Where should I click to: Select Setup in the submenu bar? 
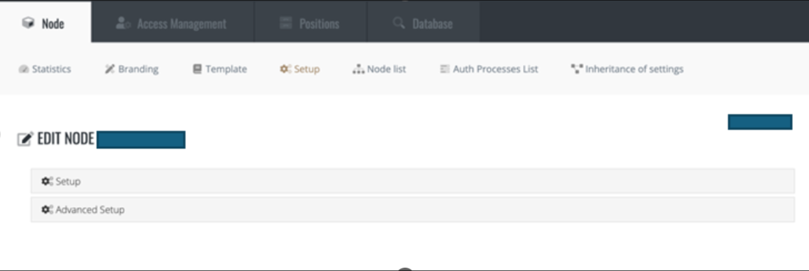(x=300, y=69)
